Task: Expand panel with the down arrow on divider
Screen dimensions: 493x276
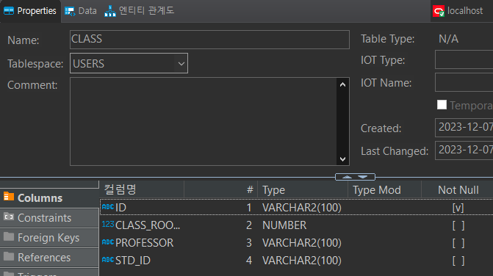Action: [363, 177]
